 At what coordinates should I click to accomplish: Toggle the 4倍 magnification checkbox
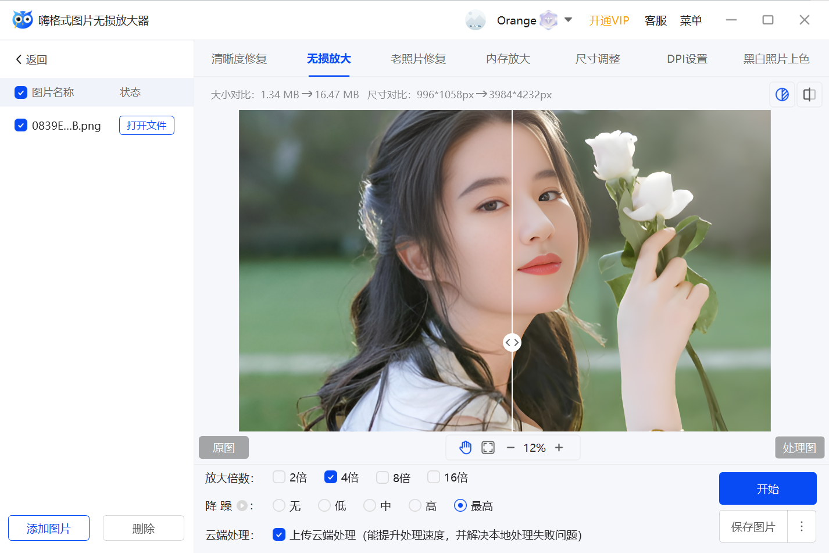click(331, 477)
